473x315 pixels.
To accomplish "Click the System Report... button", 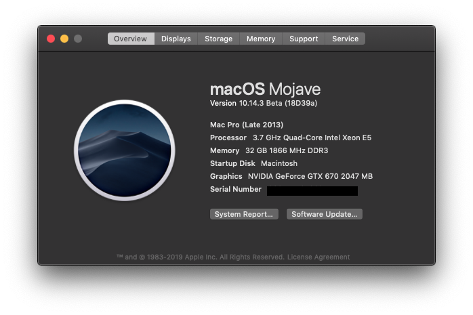I will [244, 214].
